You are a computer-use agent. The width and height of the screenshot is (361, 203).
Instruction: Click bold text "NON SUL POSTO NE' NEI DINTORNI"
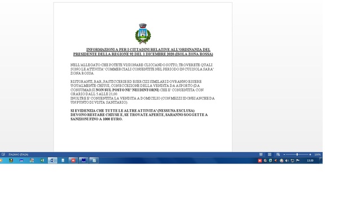coord(127,90)
